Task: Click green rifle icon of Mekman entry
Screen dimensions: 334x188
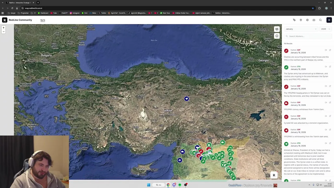Action: 286,68
